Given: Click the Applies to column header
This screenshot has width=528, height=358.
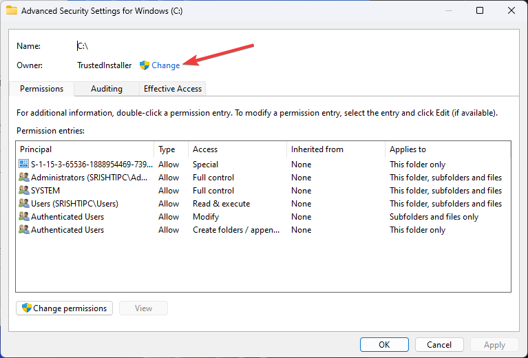Looking at the screenshot, I should pyautogui.click(x=448, y=149).
